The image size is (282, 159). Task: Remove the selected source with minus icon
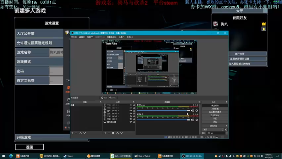pos(109,133)
